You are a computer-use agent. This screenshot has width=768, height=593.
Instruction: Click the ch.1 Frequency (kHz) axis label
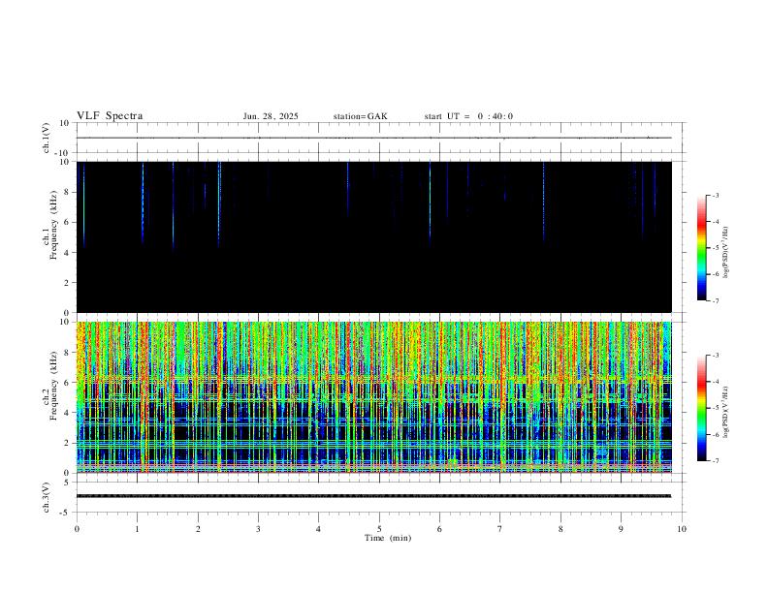point(50,225)
